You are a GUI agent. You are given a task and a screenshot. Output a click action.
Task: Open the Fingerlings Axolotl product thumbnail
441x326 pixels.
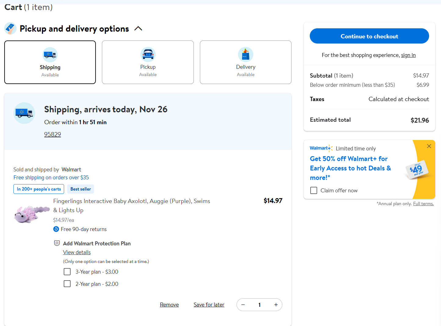[32, 214]
